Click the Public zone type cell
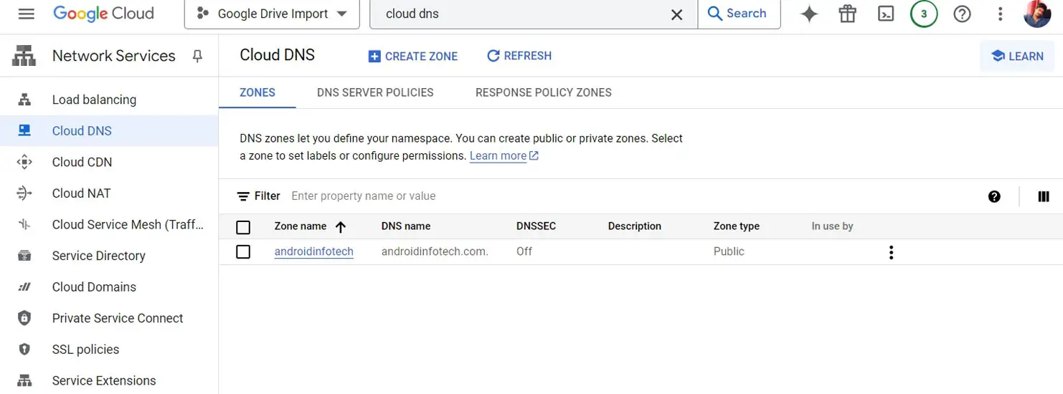The width and height of the screenshot is (1063, 394). click(x=729, y=251)
